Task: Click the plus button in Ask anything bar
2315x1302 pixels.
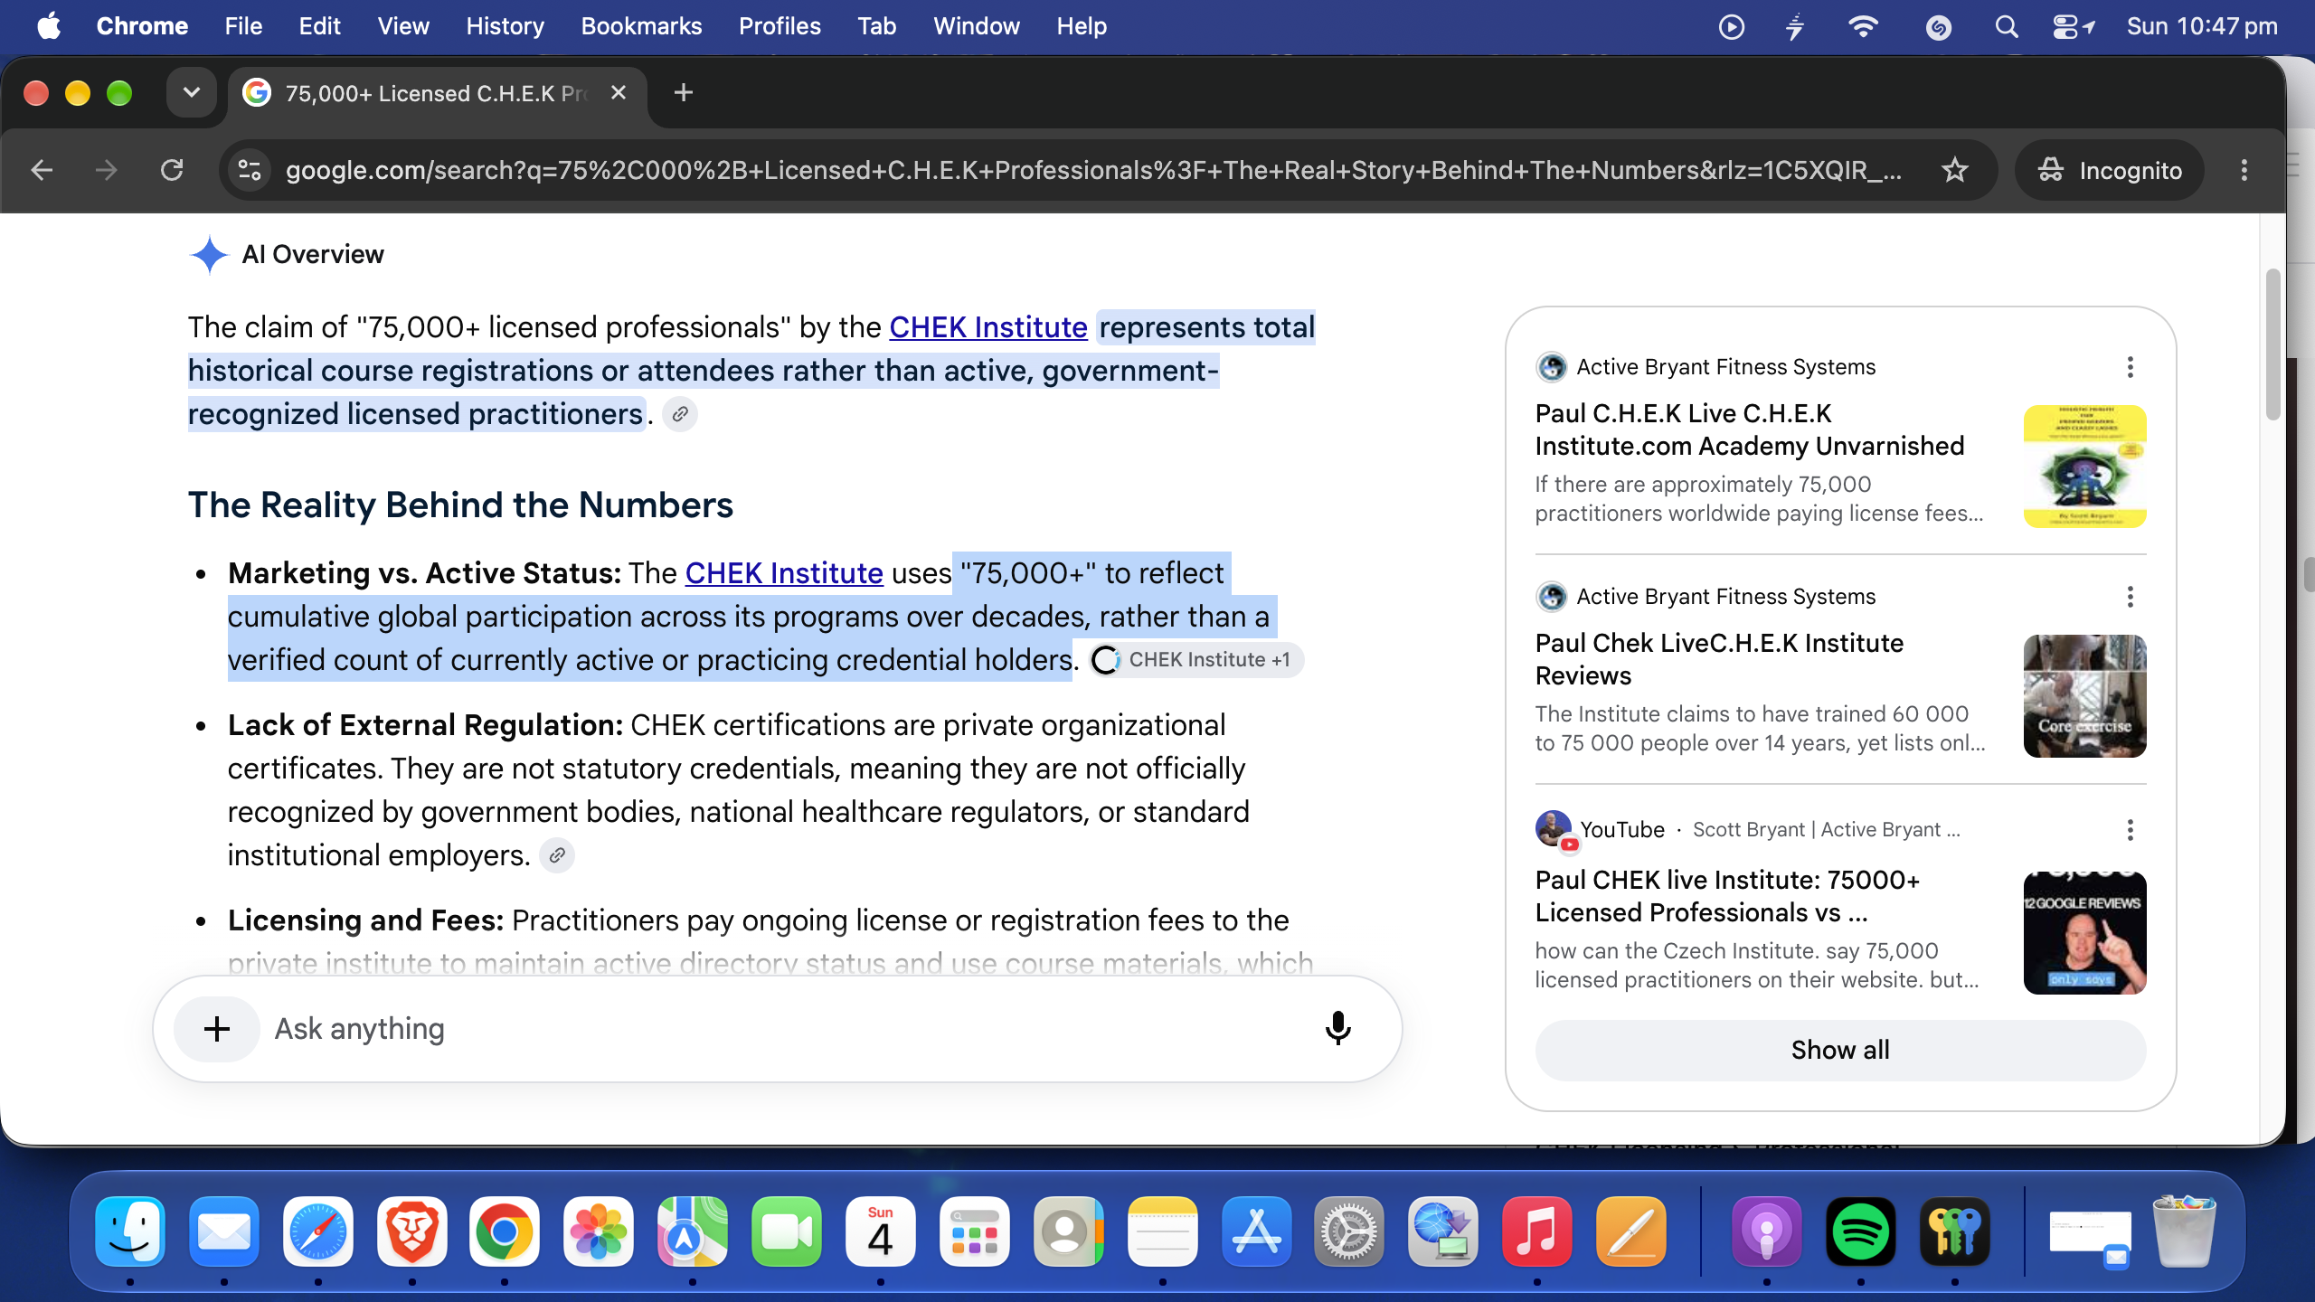Action: [x=217, y=1029]
